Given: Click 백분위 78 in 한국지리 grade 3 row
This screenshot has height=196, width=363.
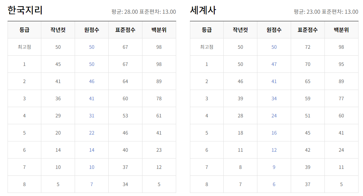Looking at the screenshot, I should click(159, 99).
